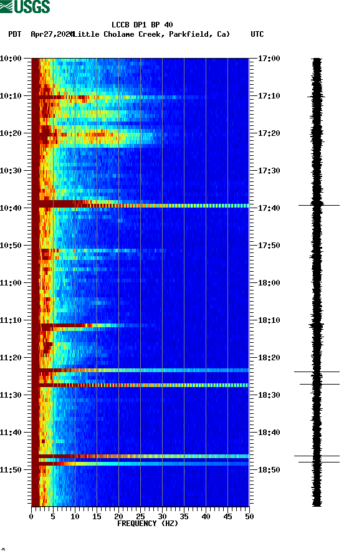Click the 10:00 PDT time label
The height and width of the screenshot is (556, 344).
click(11, 59)
